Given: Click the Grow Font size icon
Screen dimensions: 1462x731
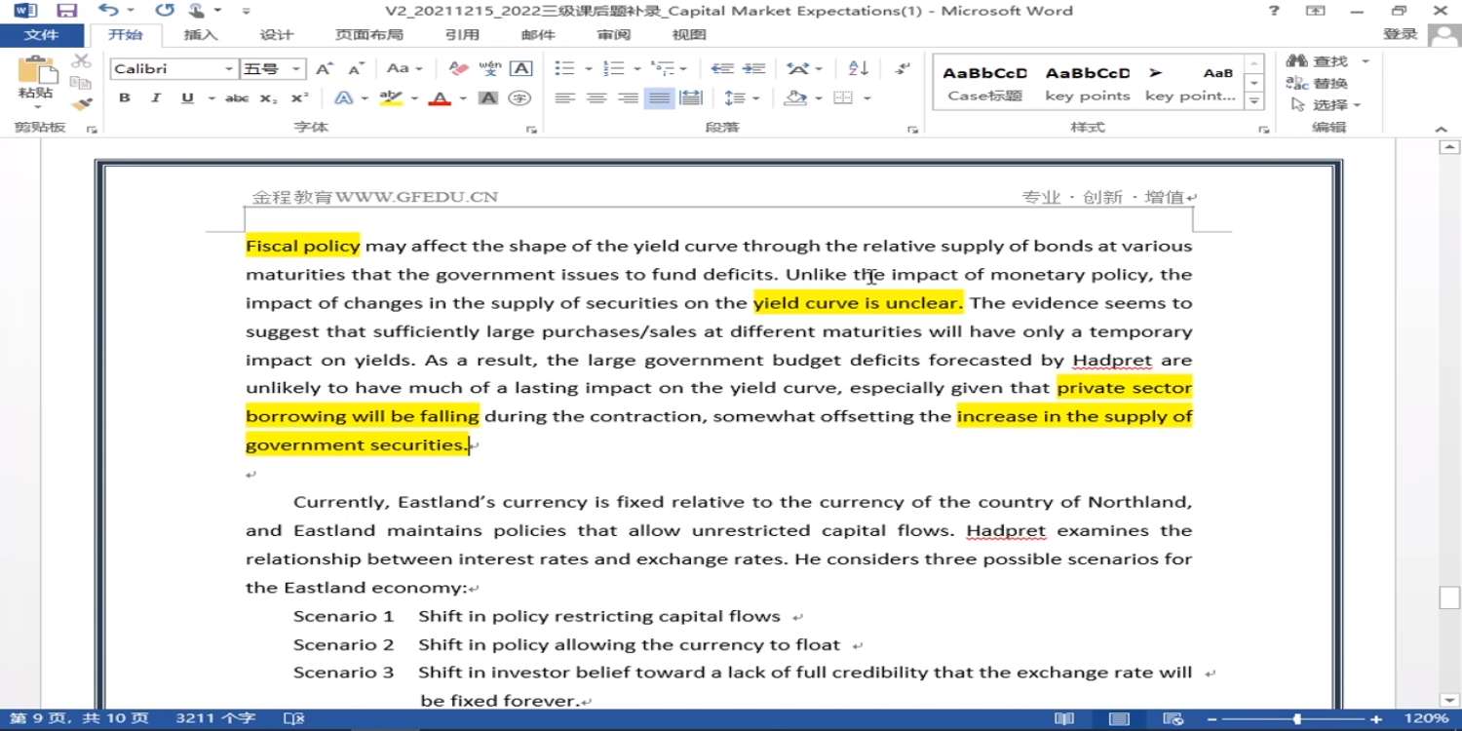Looking at the screenshot, I should coord(325,68).
